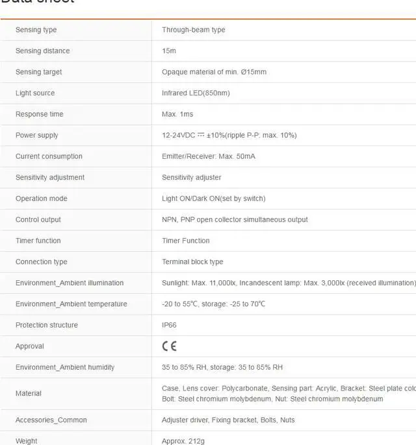The width and height of the screenshot is (416, 445).
Task: Click the 'Terminal block type' value
Action: pyautogui.click(x=192, y=262)
